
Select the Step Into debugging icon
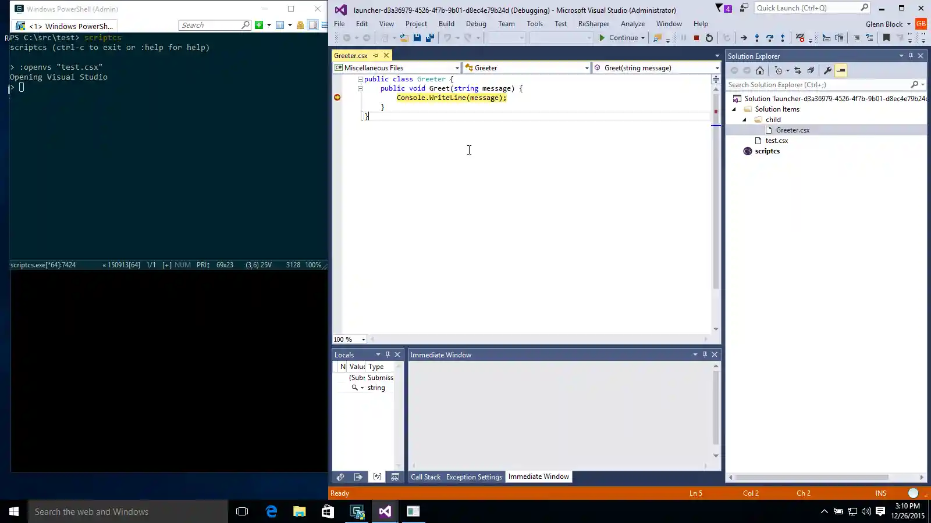coord(757,38)
